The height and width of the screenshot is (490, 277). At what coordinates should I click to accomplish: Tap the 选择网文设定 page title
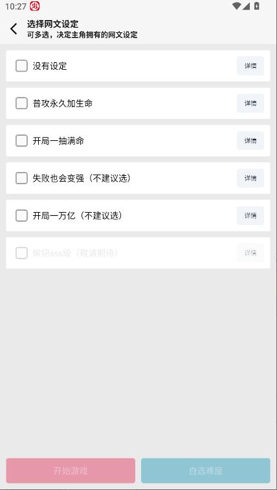(x=52, y=24)
